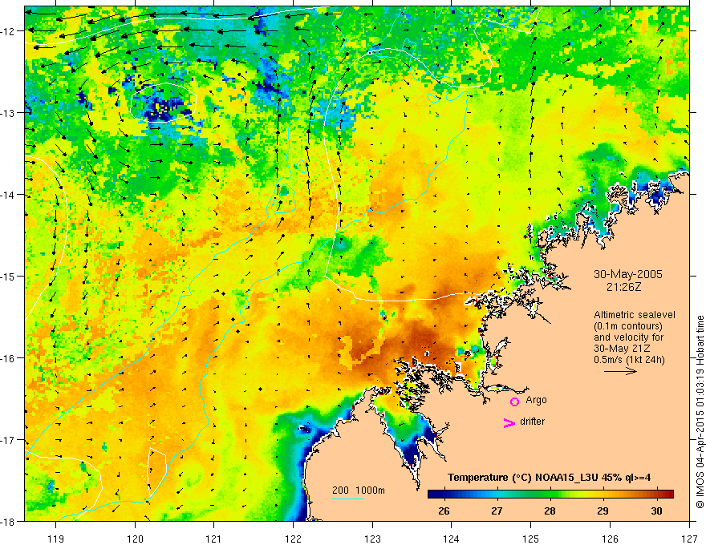Viewport: 706px width, 545px height.
Task: Click the temperature color bar
Action: click(550, 494)
